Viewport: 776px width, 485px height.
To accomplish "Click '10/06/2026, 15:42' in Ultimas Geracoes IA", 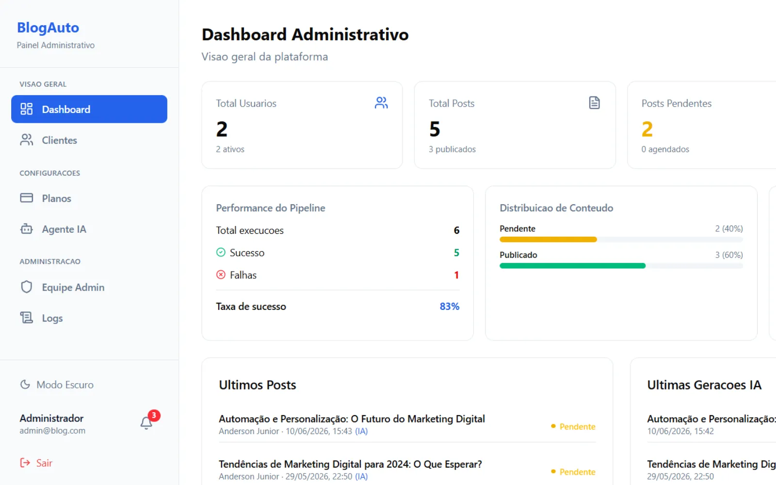I will tap(680, 431).
